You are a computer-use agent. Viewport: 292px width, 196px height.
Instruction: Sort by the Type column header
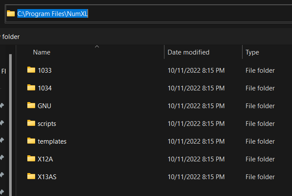point(252,52)
